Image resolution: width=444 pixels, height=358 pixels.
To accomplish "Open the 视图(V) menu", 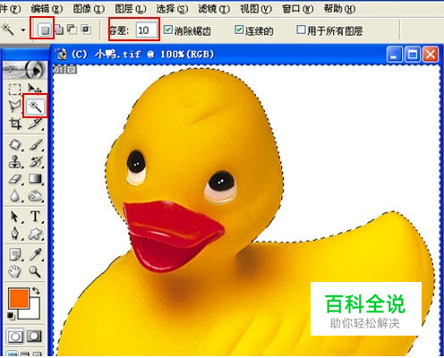I will pyautogui.click(x=256, y=9).
